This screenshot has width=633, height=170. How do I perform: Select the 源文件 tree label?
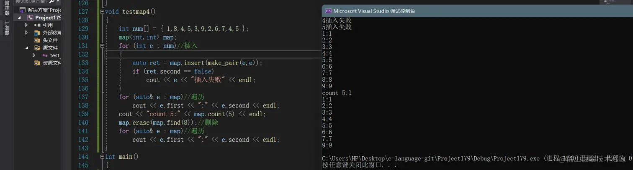pyautogui.click(x=50, y=48)
